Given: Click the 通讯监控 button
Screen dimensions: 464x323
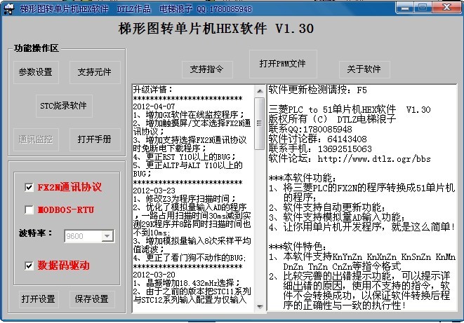Looking at the screenshot, I should point(36,139).
